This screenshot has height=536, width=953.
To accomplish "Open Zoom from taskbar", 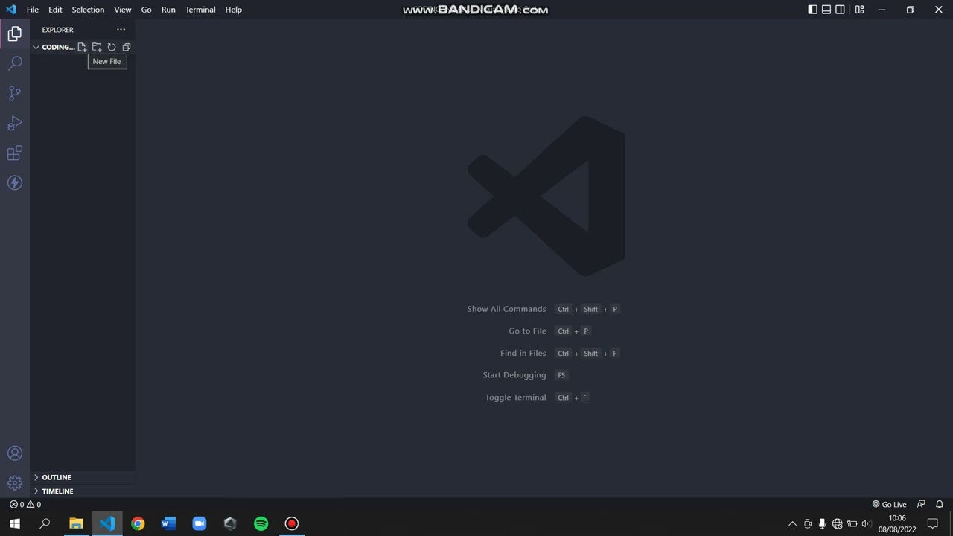I will coord(200,523).
